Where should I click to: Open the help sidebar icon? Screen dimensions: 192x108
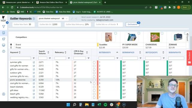click(x=4, y=51)
